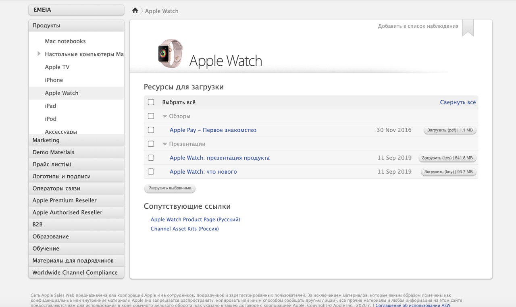The width and height of the screenshot is (516, 307).
Task: Tick the Презентации group checkbox
Action: pos(151,144)
